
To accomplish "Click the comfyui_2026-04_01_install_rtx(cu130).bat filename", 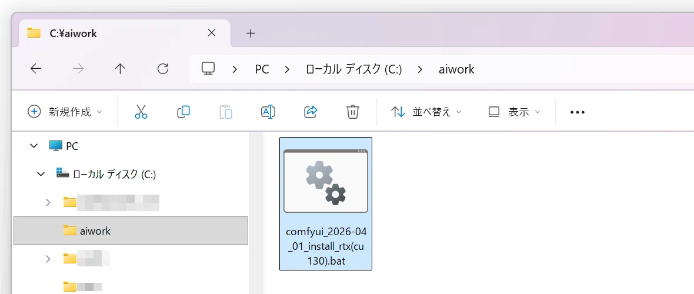I will [x=326, y=246].
